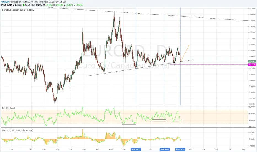The width and height of the screenshot is (257, 152).
Task: Click the -0.0500 MACD scale label
Action: pos(252,146)
